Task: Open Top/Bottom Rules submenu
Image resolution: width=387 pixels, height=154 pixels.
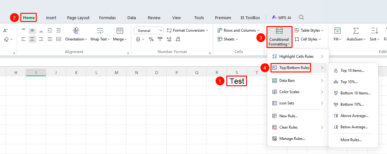Action: coord(297,68)
